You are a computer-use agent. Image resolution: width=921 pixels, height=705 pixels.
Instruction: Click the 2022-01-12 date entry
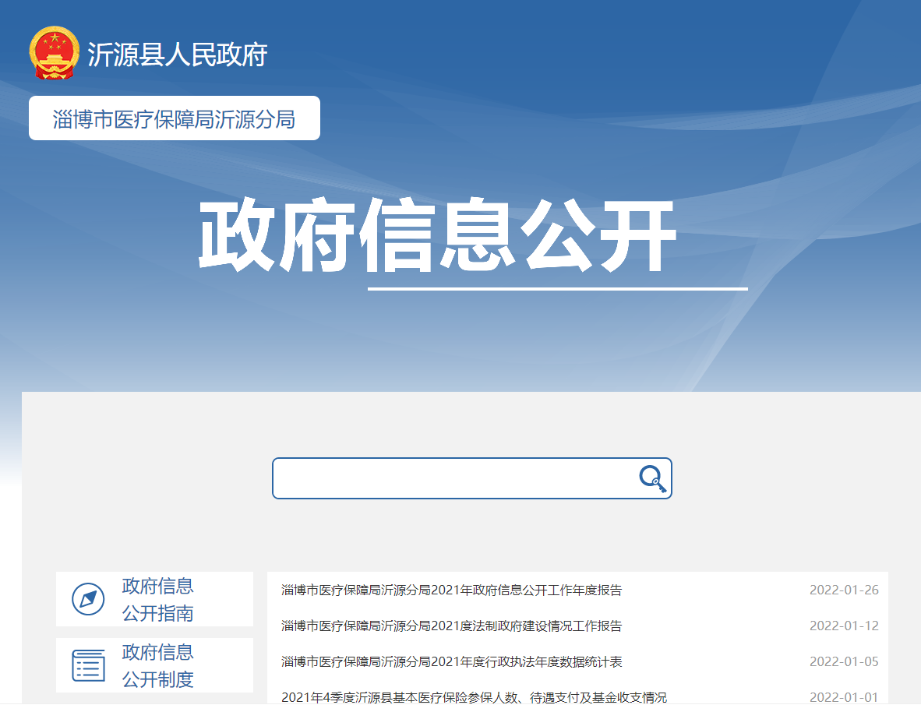point(843,626)
